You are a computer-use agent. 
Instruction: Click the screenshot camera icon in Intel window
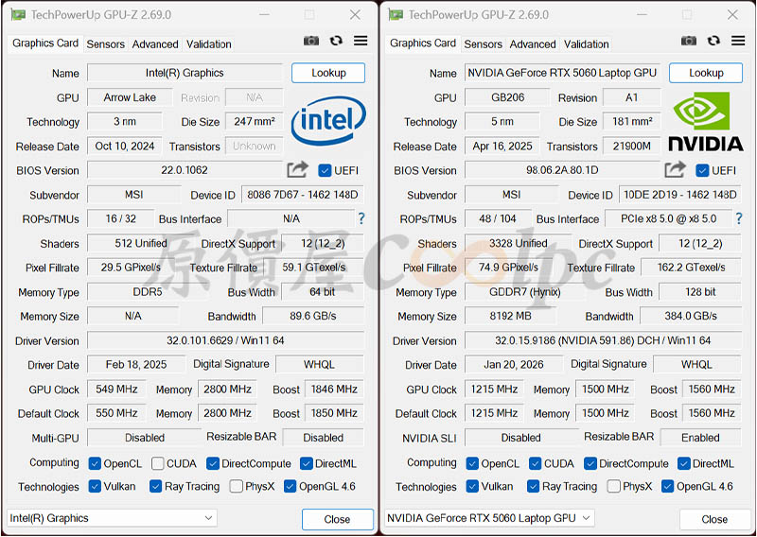(311, 41)
